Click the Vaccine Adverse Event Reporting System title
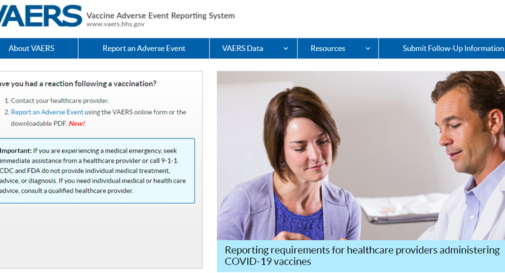This screenshot has height=273, width=505. click(160, 15)
